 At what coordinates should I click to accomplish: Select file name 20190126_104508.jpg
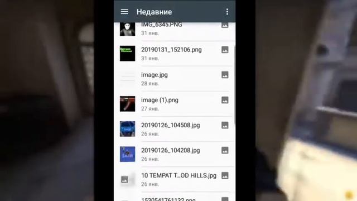[x=170, y=125]
